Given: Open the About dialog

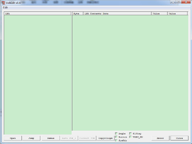Looking at the screenshot, I should 161,138.
